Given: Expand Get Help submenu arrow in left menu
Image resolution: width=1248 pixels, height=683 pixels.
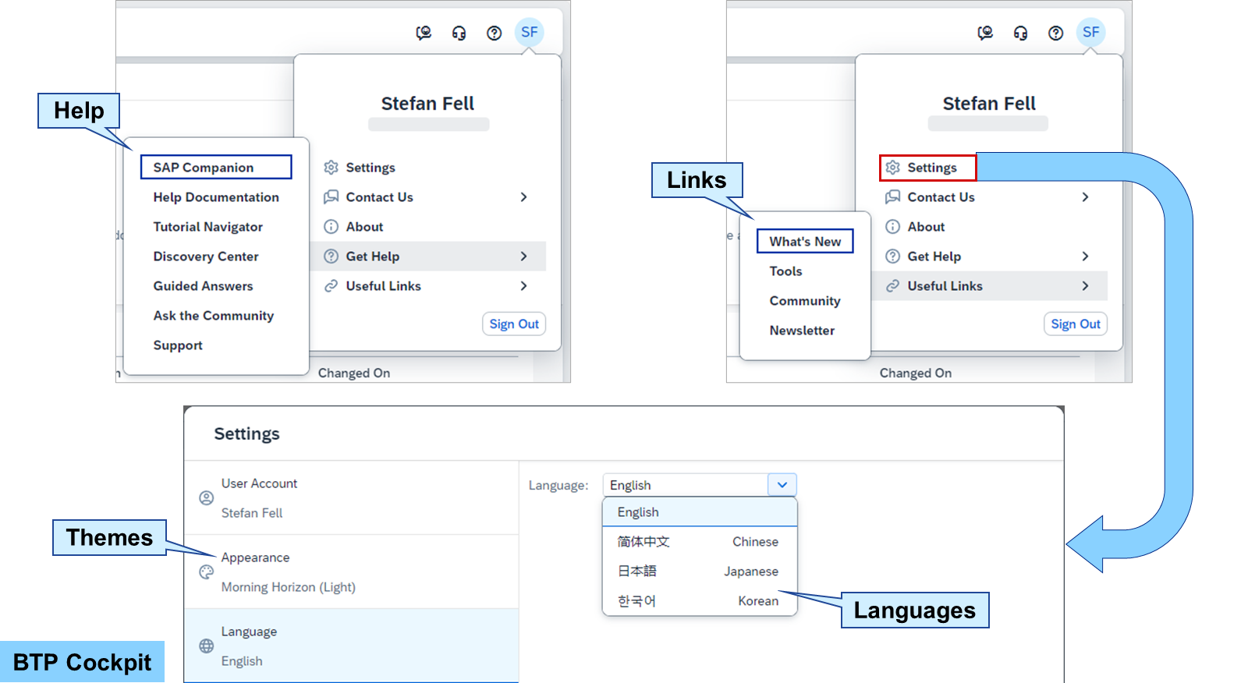Looking at the screenshot, I should pos(524,257).
